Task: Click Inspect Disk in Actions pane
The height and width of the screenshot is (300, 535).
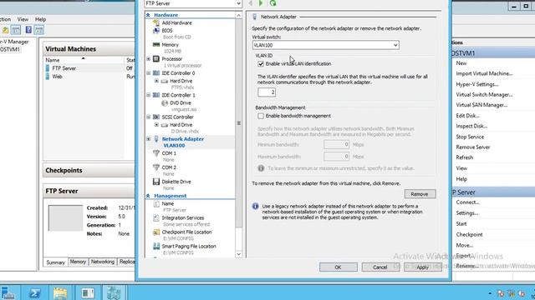Action: click(x=471, y=126)
